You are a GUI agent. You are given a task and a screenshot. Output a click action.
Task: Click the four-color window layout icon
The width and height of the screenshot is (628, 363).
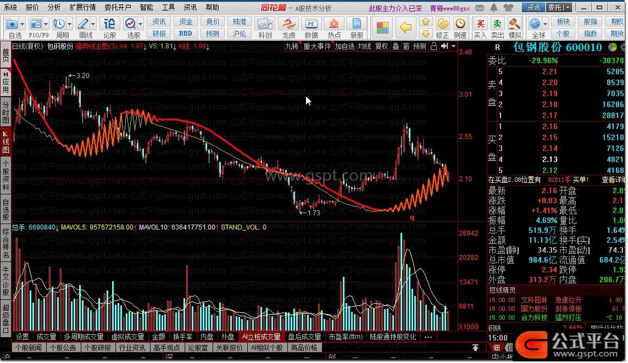(x=382, y=27)
